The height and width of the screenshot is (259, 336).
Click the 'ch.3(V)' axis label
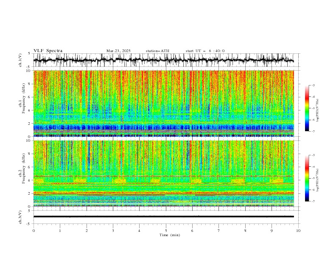20,217
